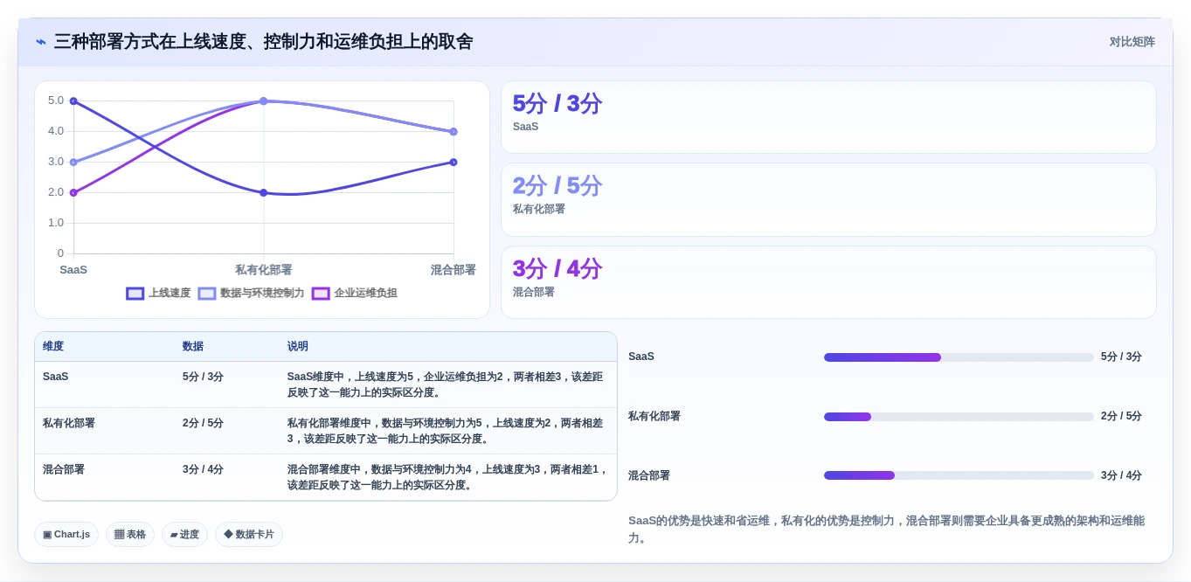Click the 上线速度 legend color box
The height and width of the screenshot is (582, 1191).
[135, 294]
